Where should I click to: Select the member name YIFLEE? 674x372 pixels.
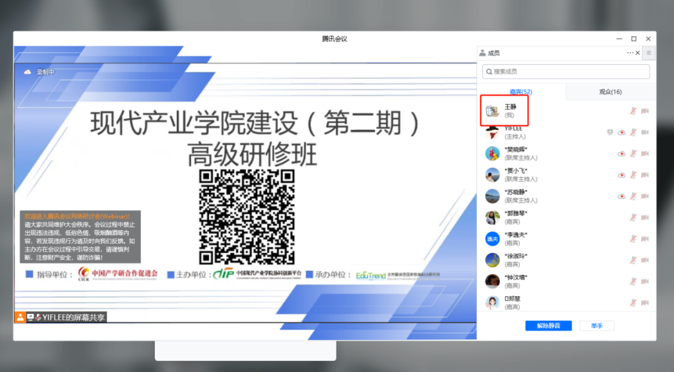coord(513,128)
